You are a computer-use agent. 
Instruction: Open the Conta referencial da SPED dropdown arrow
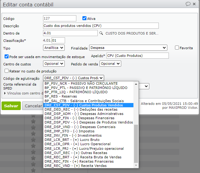click(146, 86)
